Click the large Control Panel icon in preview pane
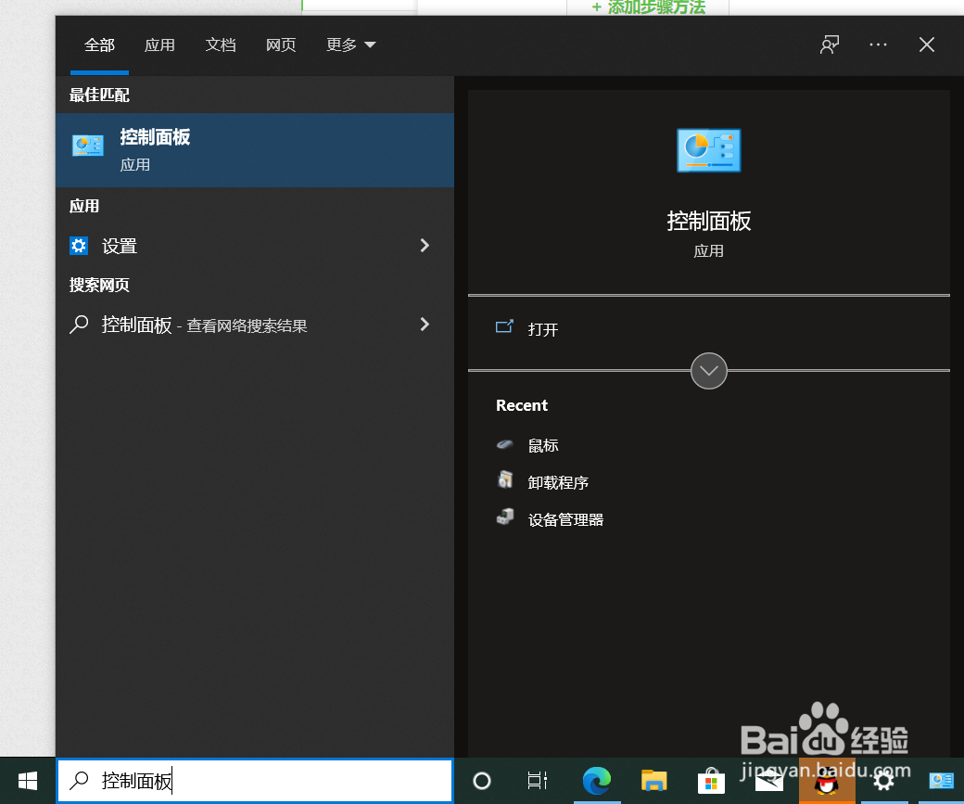The height and width of the screenshot is (804, 964). [x=708, y=150]
